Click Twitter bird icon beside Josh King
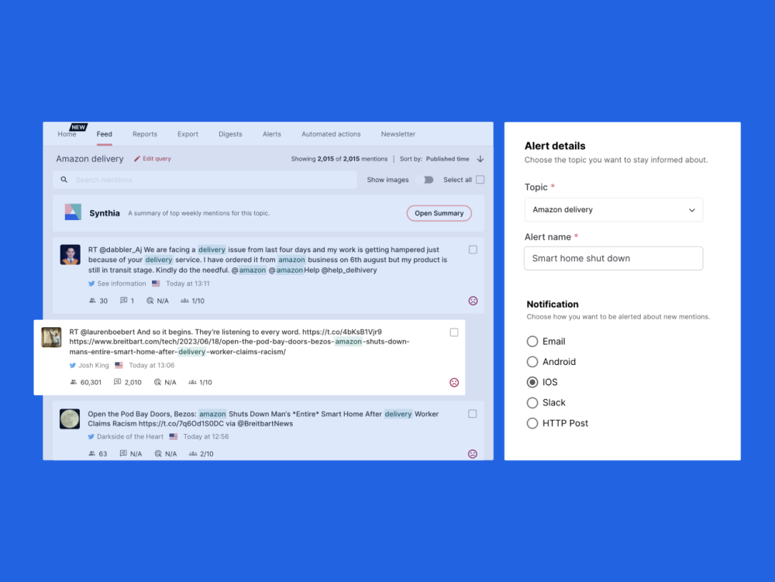The image size is (775, 582). (x=73, y=366)
